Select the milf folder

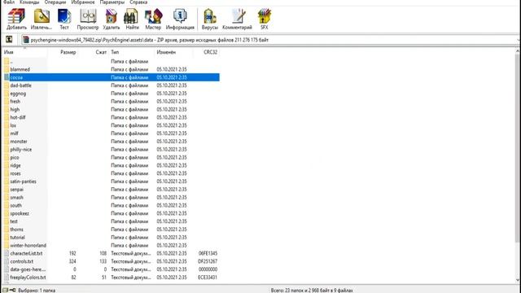click(14, 133)
